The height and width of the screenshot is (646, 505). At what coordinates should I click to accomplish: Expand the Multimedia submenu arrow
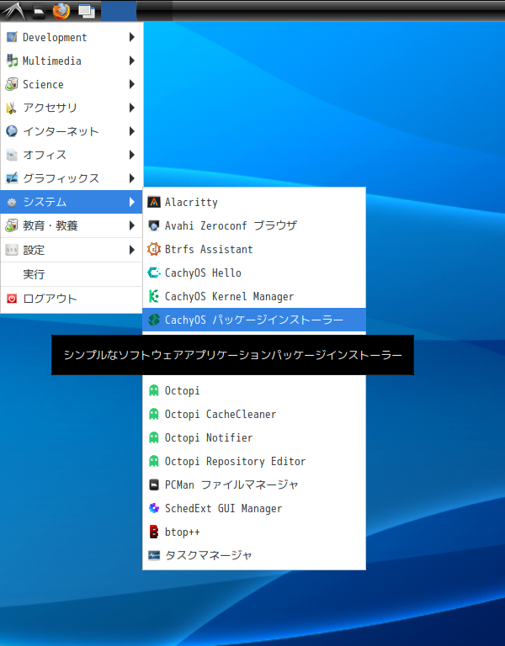132,61
